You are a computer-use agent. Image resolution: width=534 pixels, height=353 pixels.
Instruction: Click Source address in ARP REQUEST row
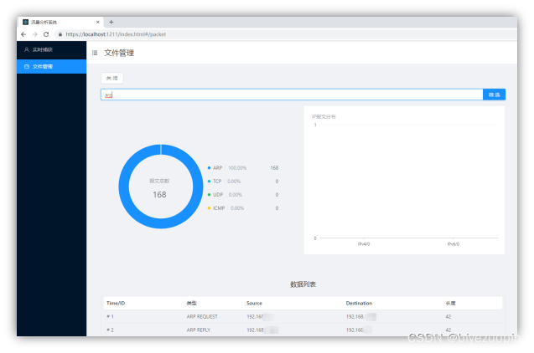(x=260, y=317)
